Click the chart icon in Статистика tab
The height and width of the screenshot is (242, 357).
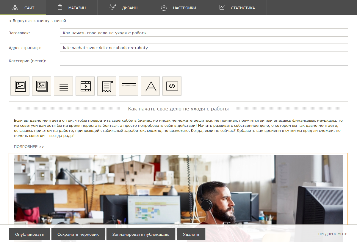point(222,7)
